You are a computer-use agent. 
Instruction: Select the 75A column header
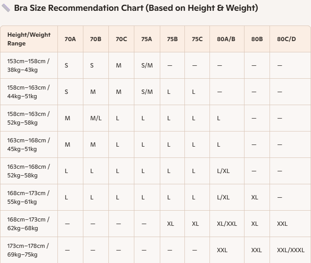(146, 39)
